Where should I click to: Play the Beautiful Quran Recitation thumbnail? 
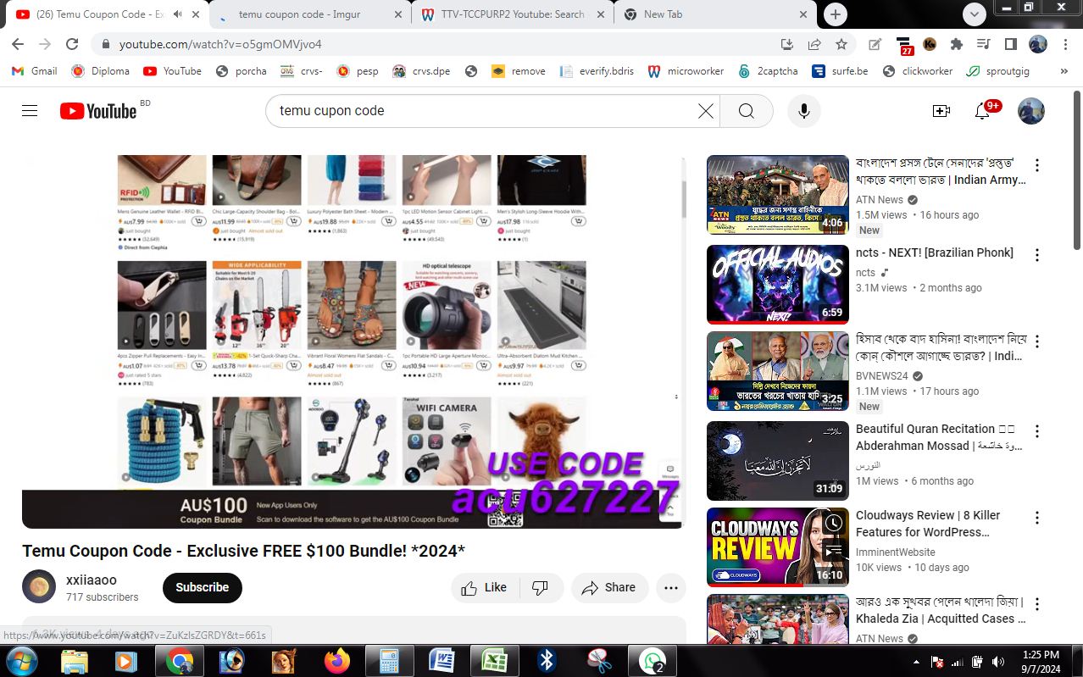tap(778, 460)
